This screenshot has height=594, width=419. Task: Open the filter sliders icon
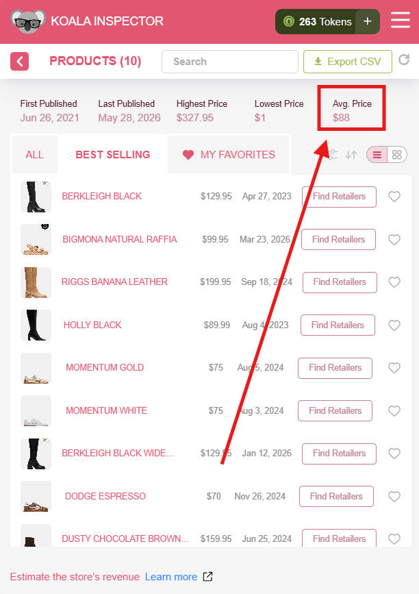(x=332, y=155)
